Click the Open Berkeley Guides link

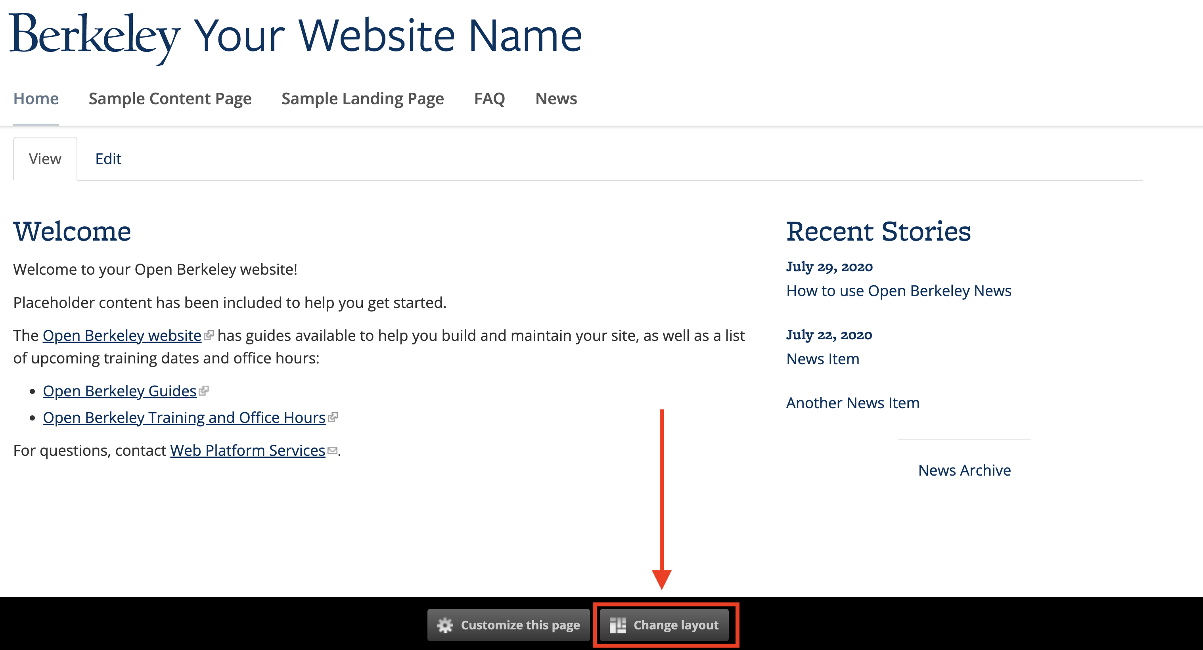[121, 391]
